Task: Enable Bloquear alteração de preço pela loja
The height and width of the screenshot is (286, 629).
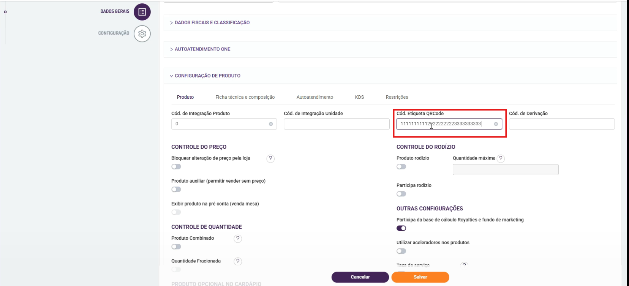Action: click(176, 167)
